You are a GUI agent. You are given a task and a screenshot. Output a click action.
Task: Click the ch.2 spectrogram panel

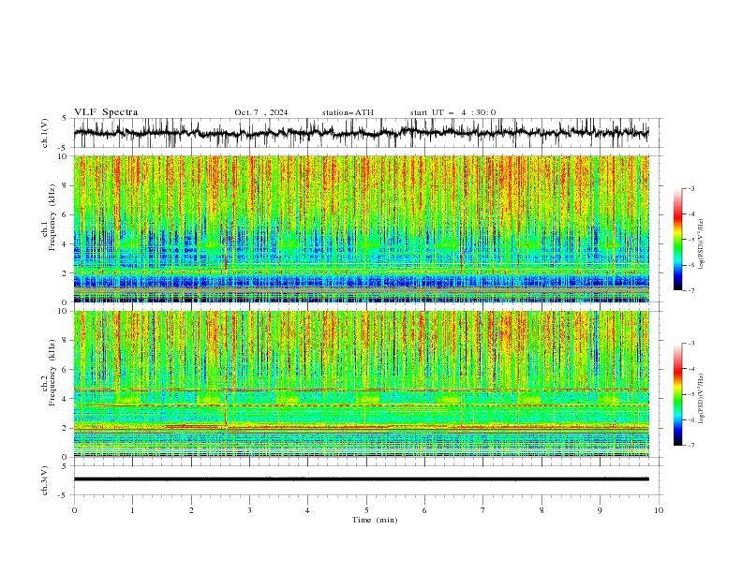362,384
